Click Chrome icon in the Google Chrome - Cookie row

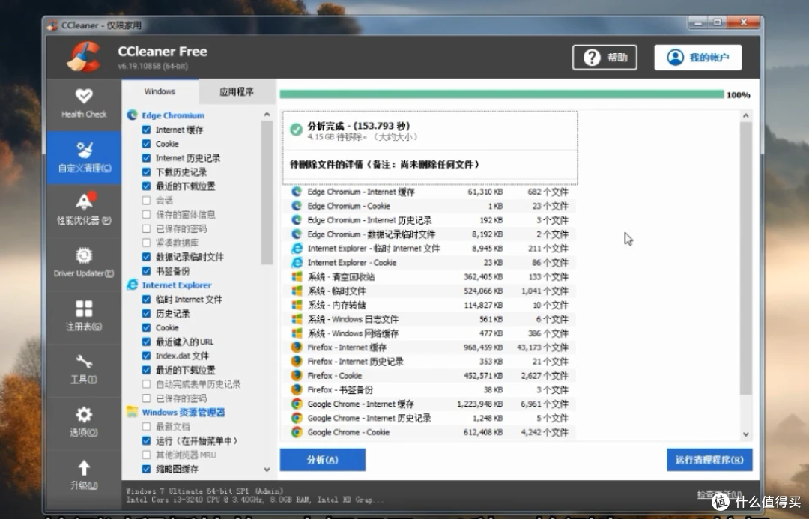pyautogui.click(x=297, y=432)
